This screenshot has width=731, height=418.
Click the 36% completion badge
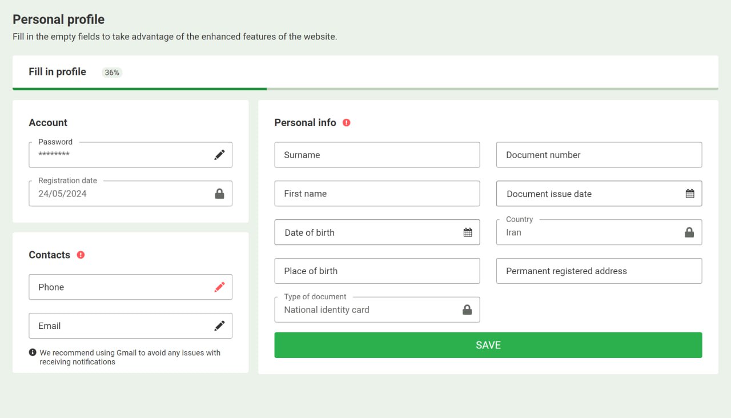[111, 73]
